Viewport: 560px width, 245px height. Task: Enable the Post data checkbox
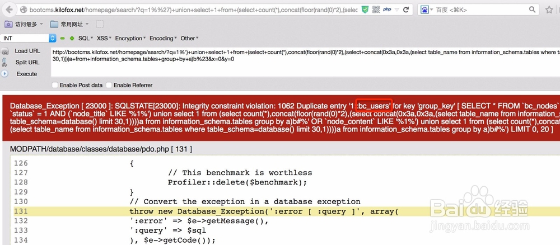(x=55, y=85)
